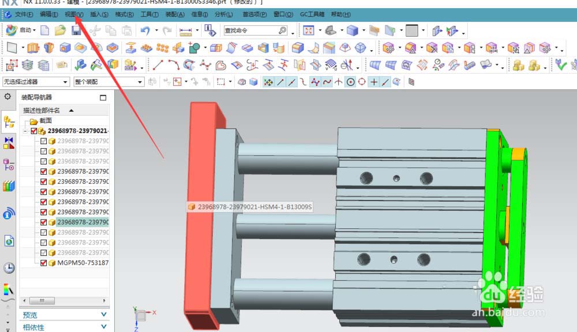Open the Assembly Navigator sidebar tab
The width and height of the screenshot is (577, 332).
click(x=9, y=122)
